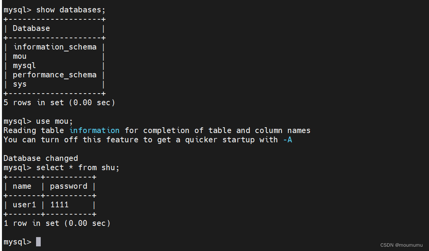
Task: Click the 1111 password value
Action: click(59, 205)
